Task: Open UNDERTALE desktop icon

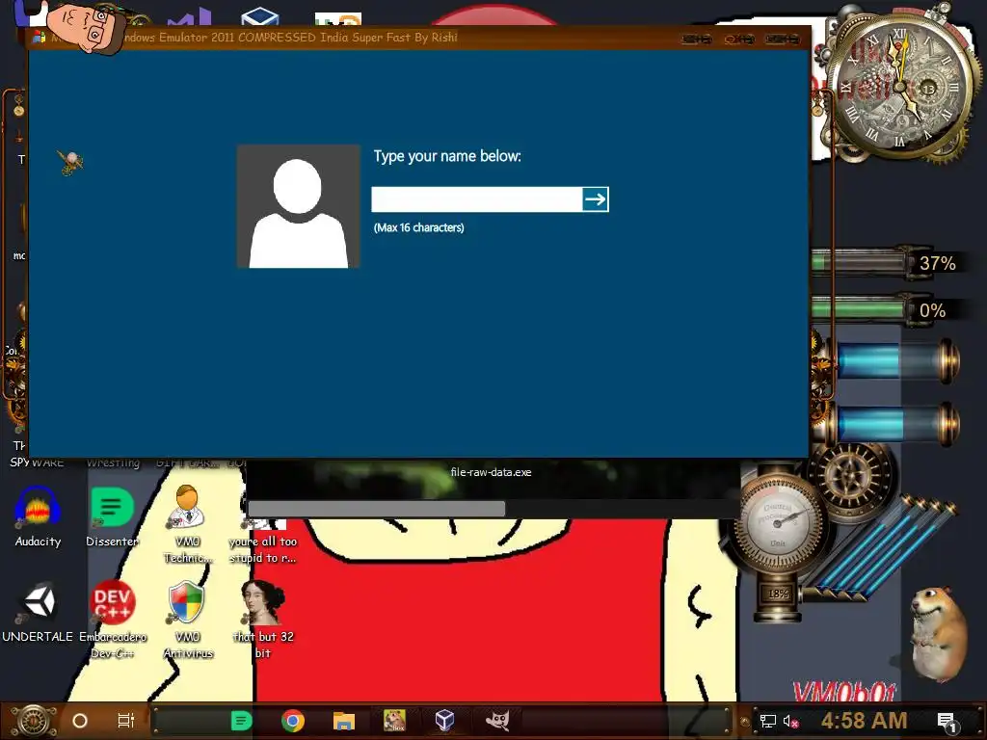Action: pos(38,612)
